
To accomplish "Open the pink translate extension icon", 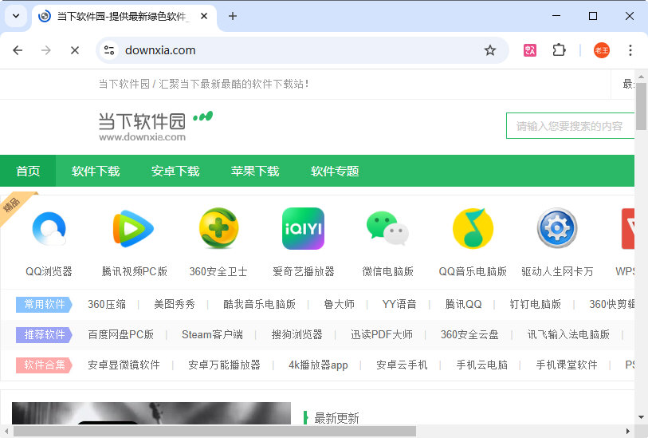I will click(x=530, y=50).
